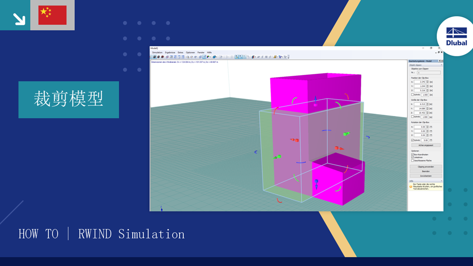Viewport: 473px width, 266px height.
Task: Click the blue cube view icon in toolbar
Action: (x=214, y=57)
